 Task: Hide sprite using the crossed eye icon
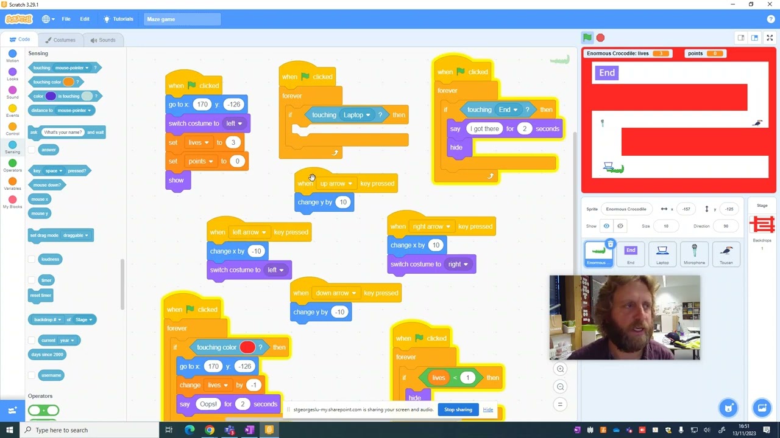click(x=620, y=226)
